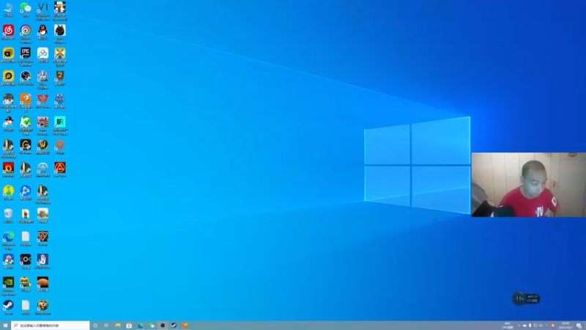This screenshot has width=586, height=330.
Task: Open the red flame game desktop icon
Action: (8, 169)
